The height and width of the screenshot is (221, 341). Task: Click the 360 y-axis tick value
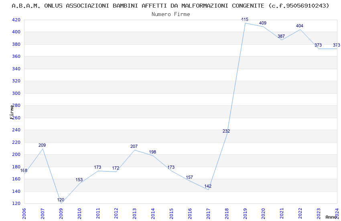pyautogui.click(x=16, y=56)
